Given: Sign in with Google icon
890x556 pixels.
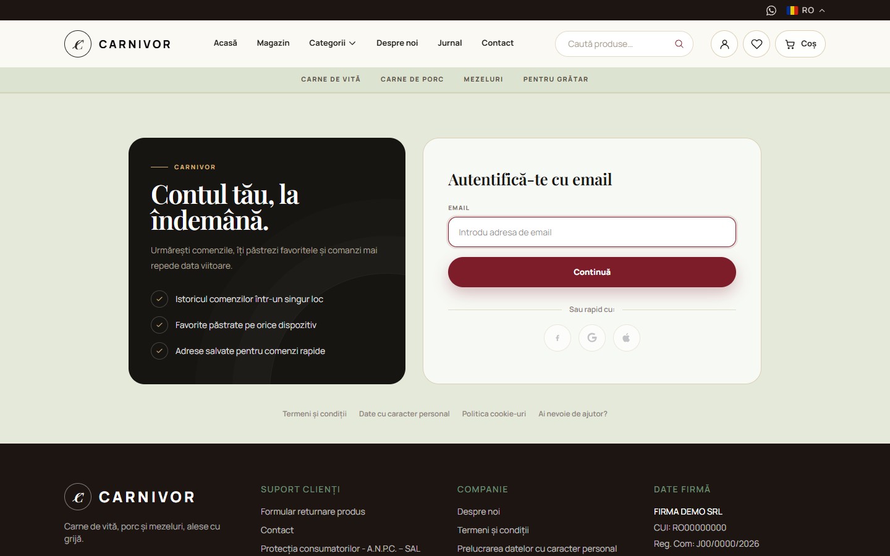Looking at the screenshot, I should tap(592, 338).
